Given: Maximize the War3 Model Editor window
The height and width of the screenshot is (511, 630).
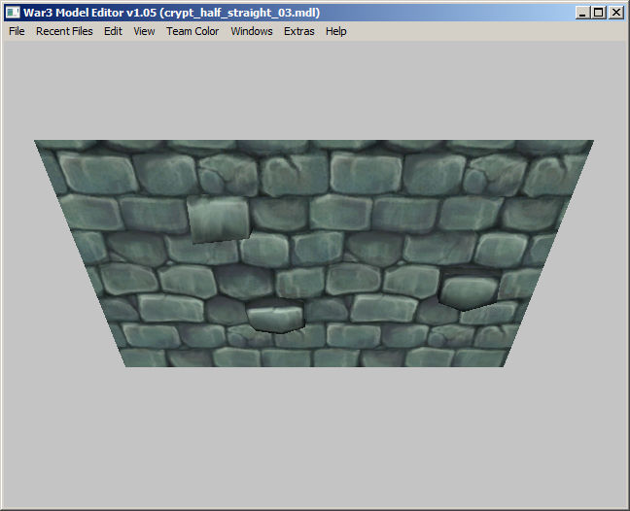Looking at the screenshot, I should pos(598,13).
